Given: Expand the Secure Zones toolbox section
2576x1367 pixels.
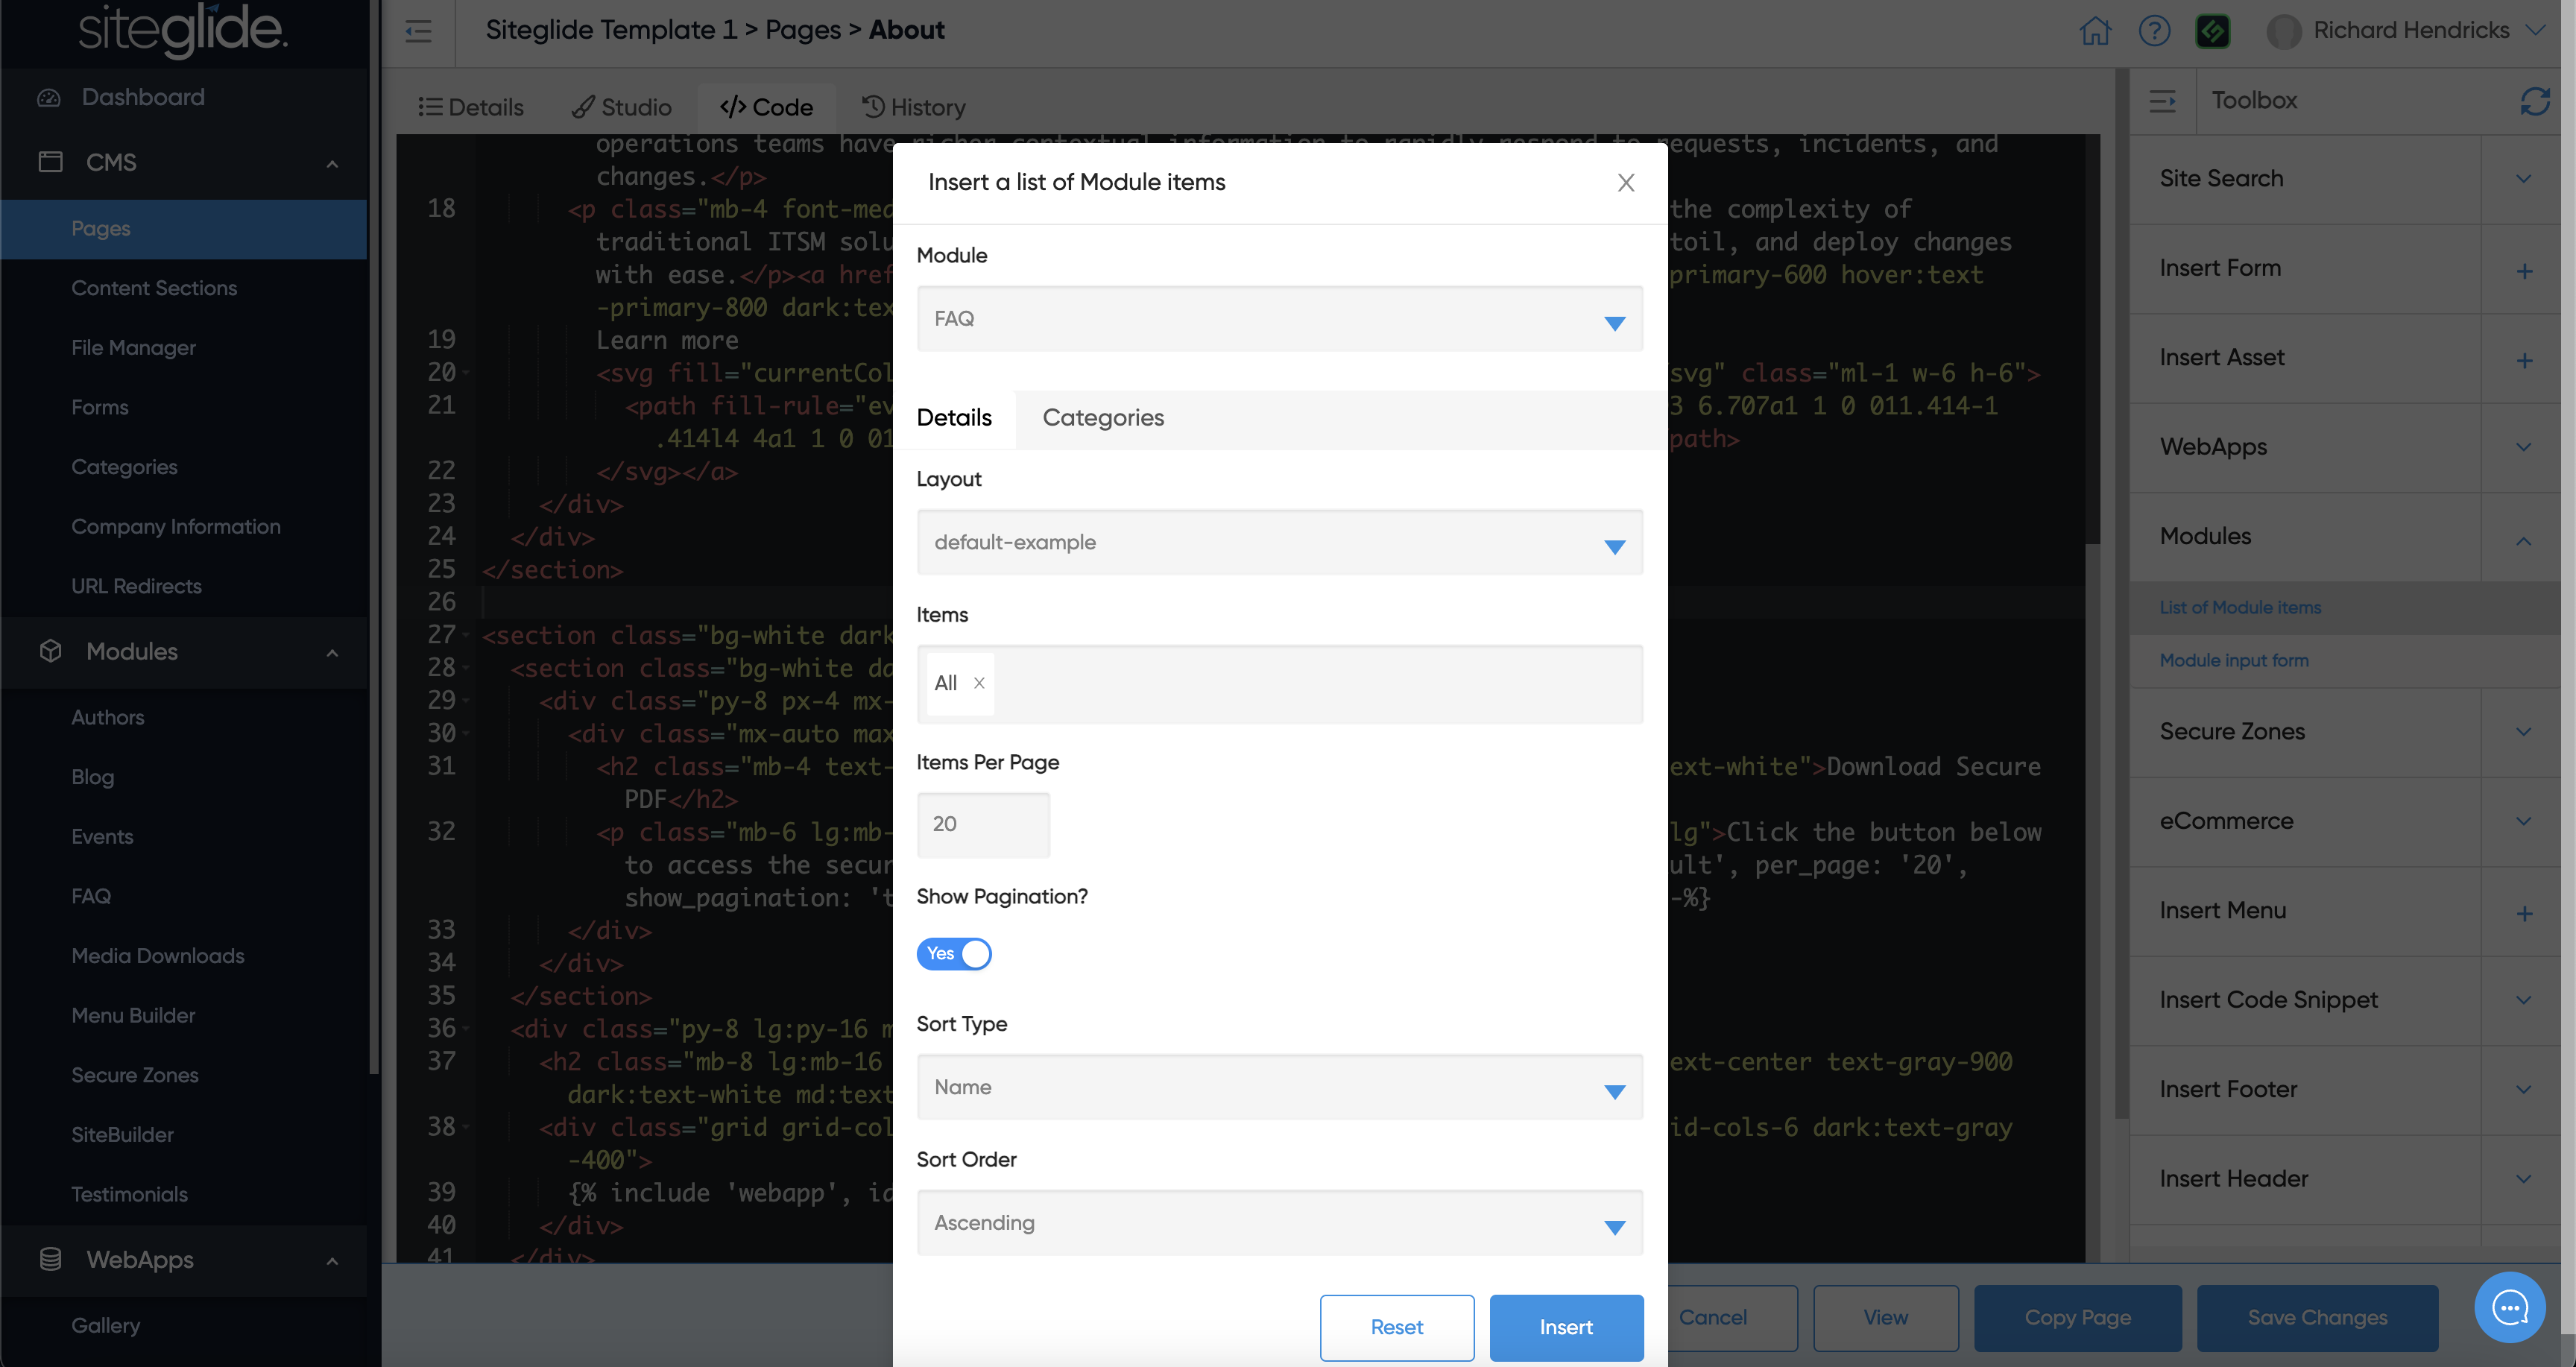Looking at the screenshot, I should (2523, 732).
